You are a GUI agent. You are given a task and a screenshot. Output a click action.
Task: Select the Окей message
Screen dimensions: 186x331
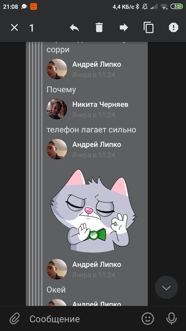point(56,290)
